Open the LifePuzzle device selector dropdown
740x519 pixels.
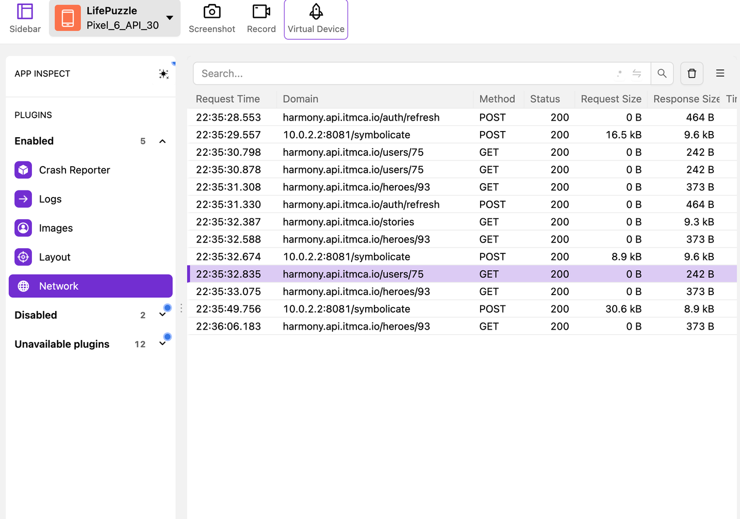(114, 18)
